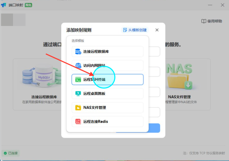This screenshot has width=229, height=161.
Task: Choose NAS文件管理 from template list
Action: point(107,108)
